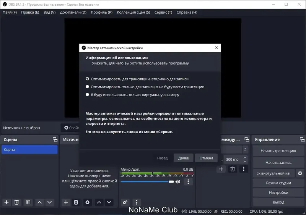Click 0.0 dB mixer level value
The image size is (306, 215).
188,169
